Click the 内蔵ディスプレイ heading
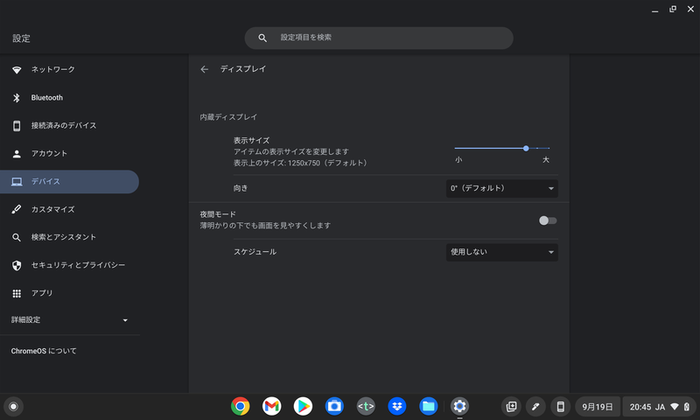 (x=228, y=117)
